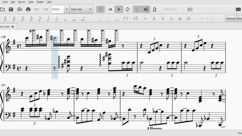Click the flip stem direction icon

189,19
